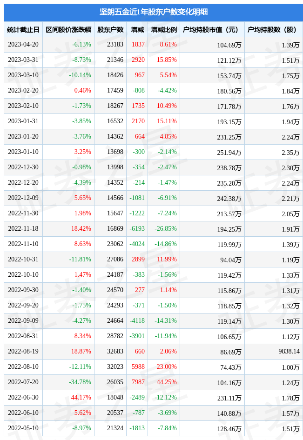Click the date cell 2022-11-18
The height and width of the screenshot is (440, 303).
23,229
